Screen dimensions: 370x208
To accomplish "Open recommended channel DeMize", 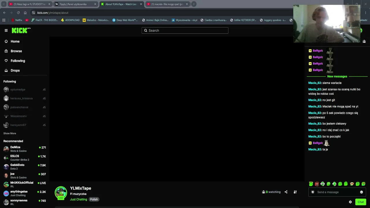I will coord(25,149).
